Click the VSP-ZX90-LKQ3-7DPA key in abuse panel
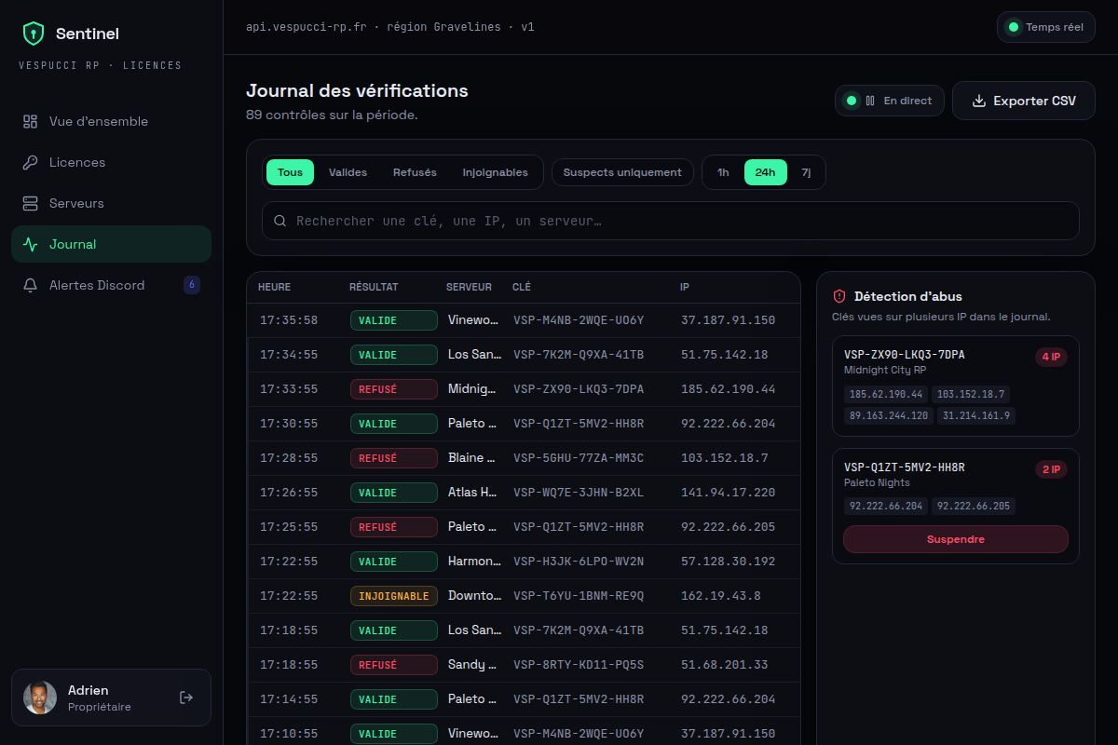Image resolution: width=1118 pixels, height=745 pixels. [x=905, y=355]
